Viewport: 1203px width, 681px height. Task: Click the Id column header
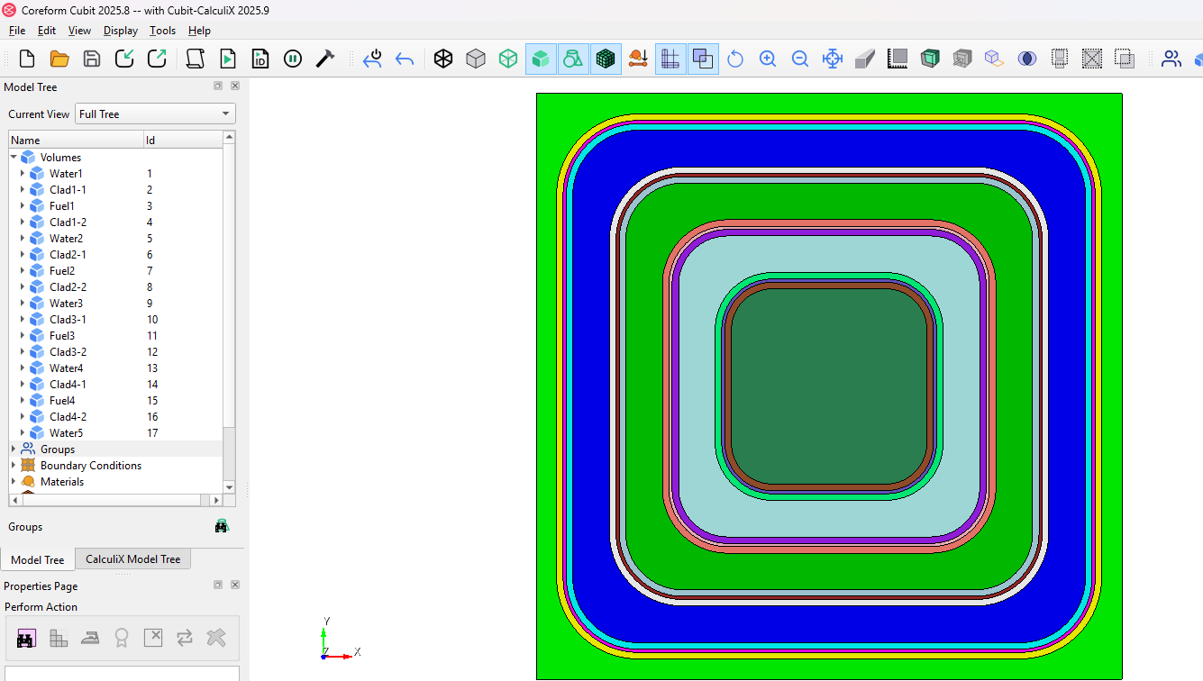pyautogui.click(x=180, y=140)
